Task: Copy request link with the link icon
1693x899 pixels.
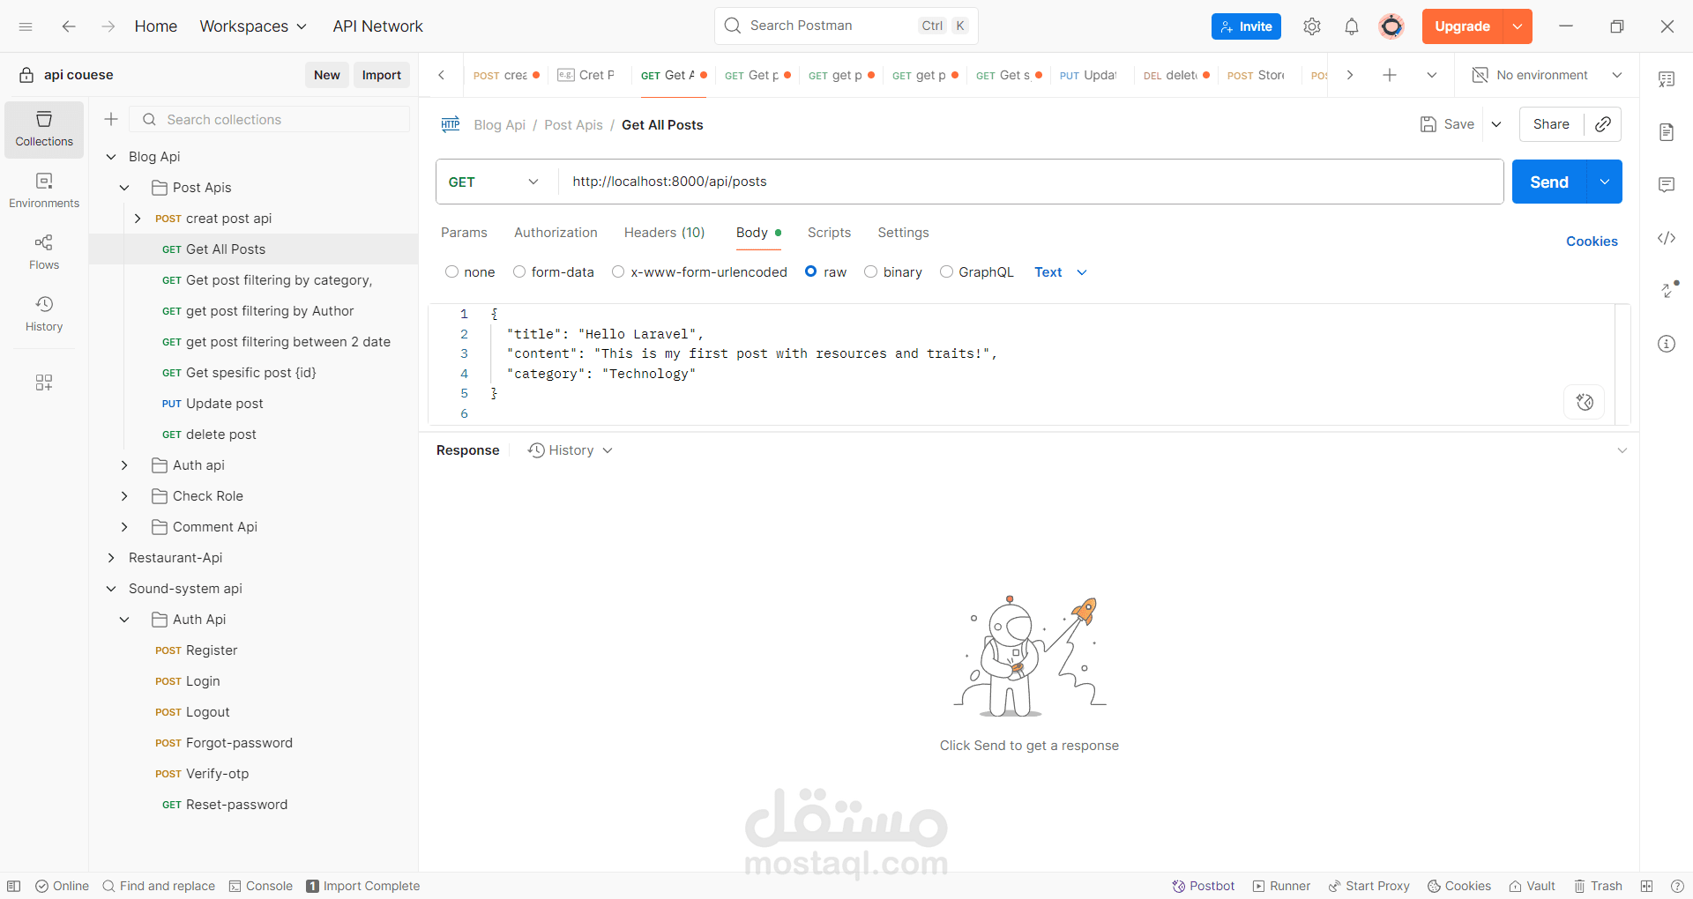Action: pos(1603,124)
